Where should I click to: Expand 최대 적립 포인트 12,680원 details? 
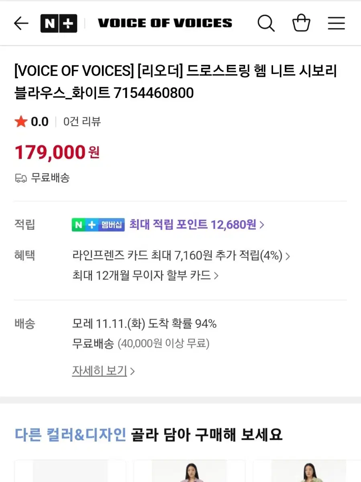[x=196, y=225]
